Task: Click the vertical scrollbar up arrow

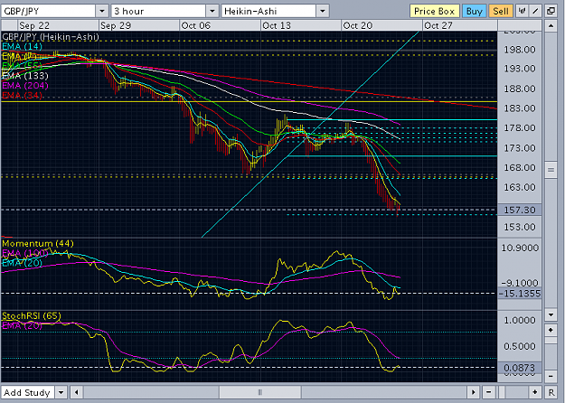Action: coord(551,26)
